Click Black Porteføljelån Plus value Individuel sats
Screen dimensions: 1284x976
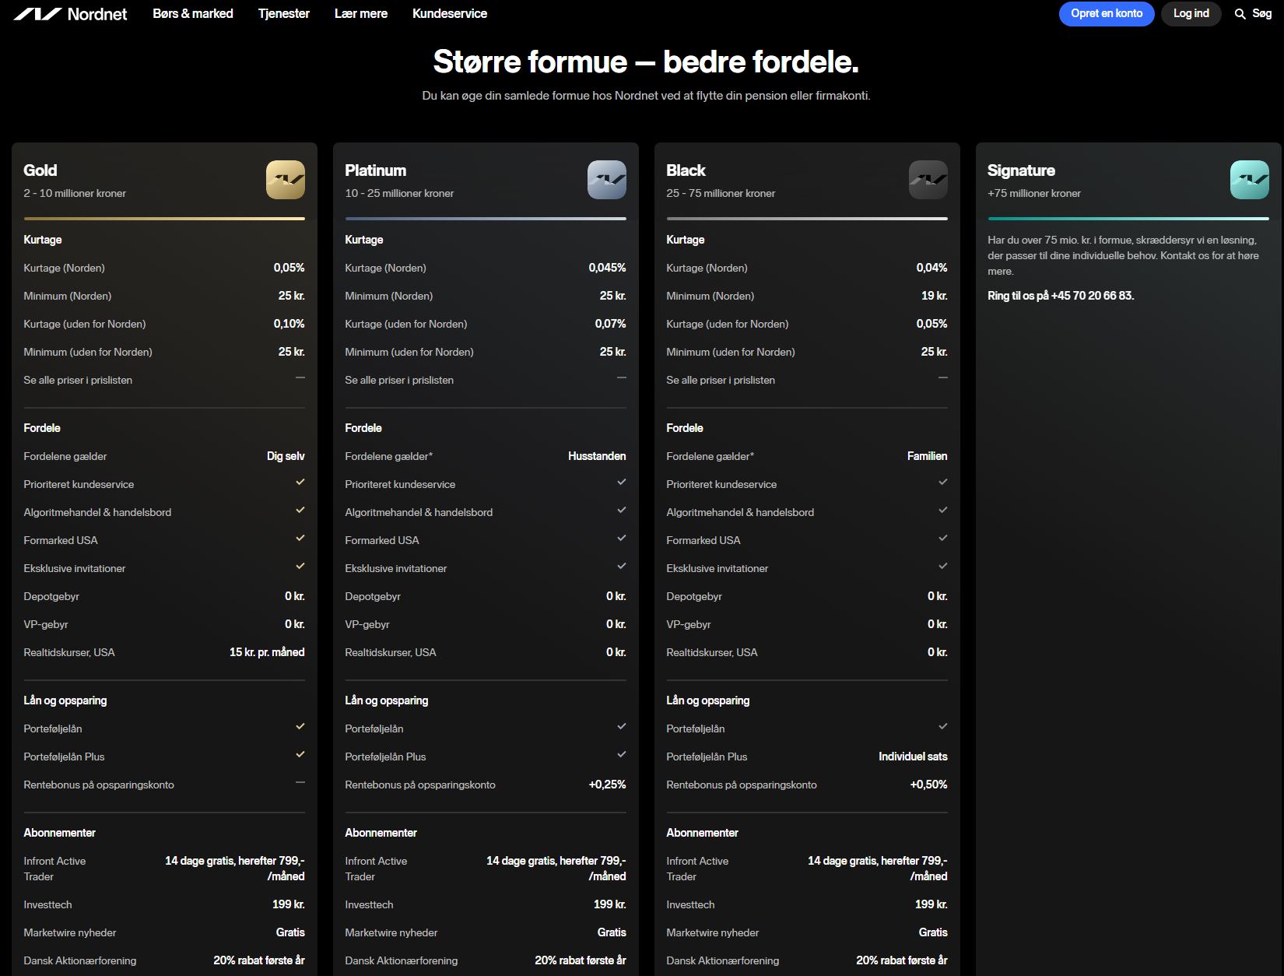tap(913, 757)
